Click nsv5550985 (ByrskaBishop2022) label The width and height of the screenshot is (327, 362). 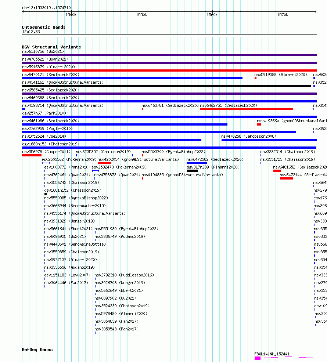(x=76, y=198)
